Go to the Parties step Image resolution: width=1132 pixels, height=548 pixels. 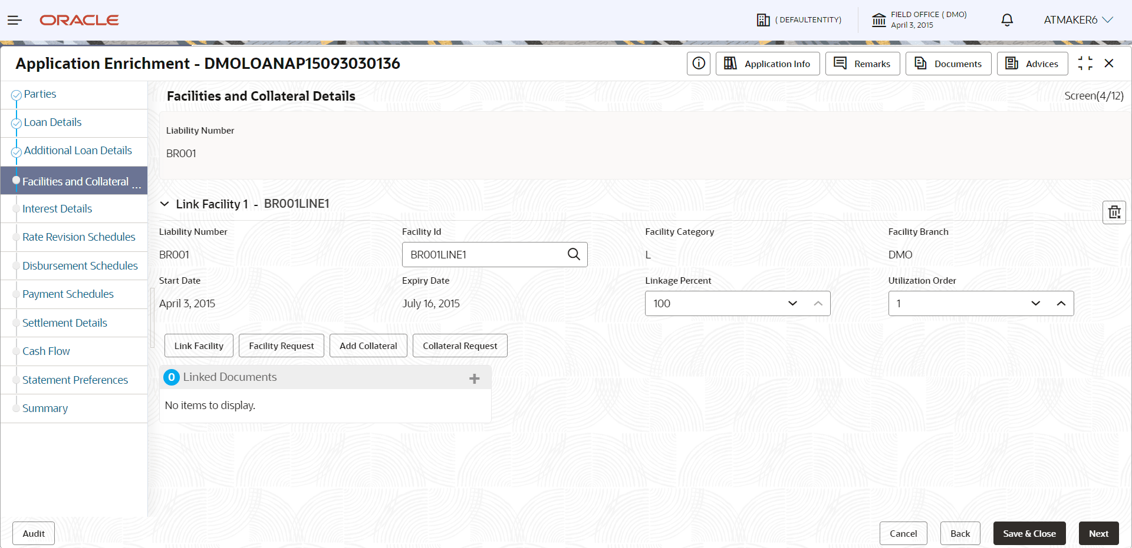pyautogui.click(x=40, y=94)
